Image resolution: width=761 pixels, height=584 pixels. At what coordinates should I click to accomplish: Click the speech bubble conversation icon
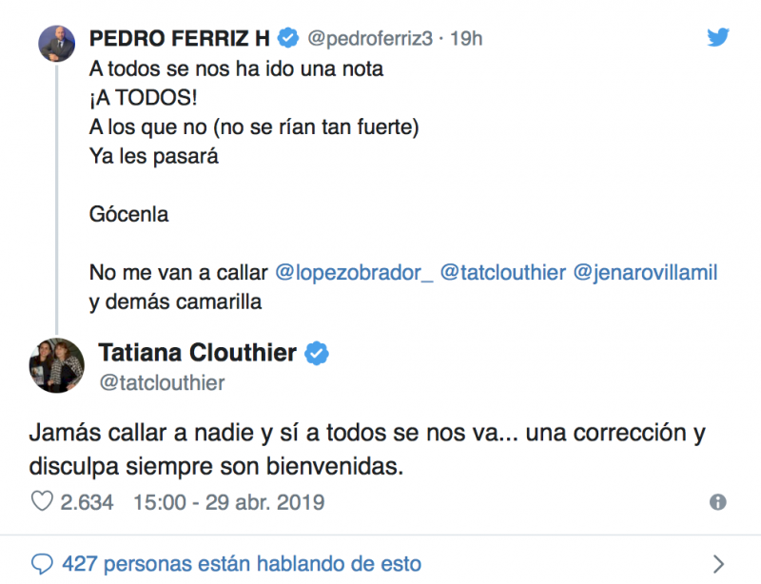(41, 563)
